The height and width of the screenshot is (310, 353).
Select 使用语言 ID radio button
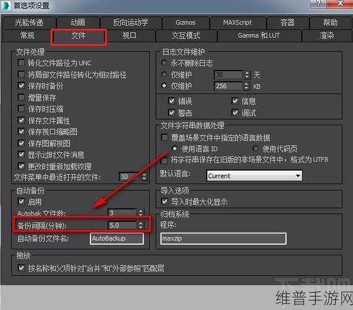[x=174, y=148]
